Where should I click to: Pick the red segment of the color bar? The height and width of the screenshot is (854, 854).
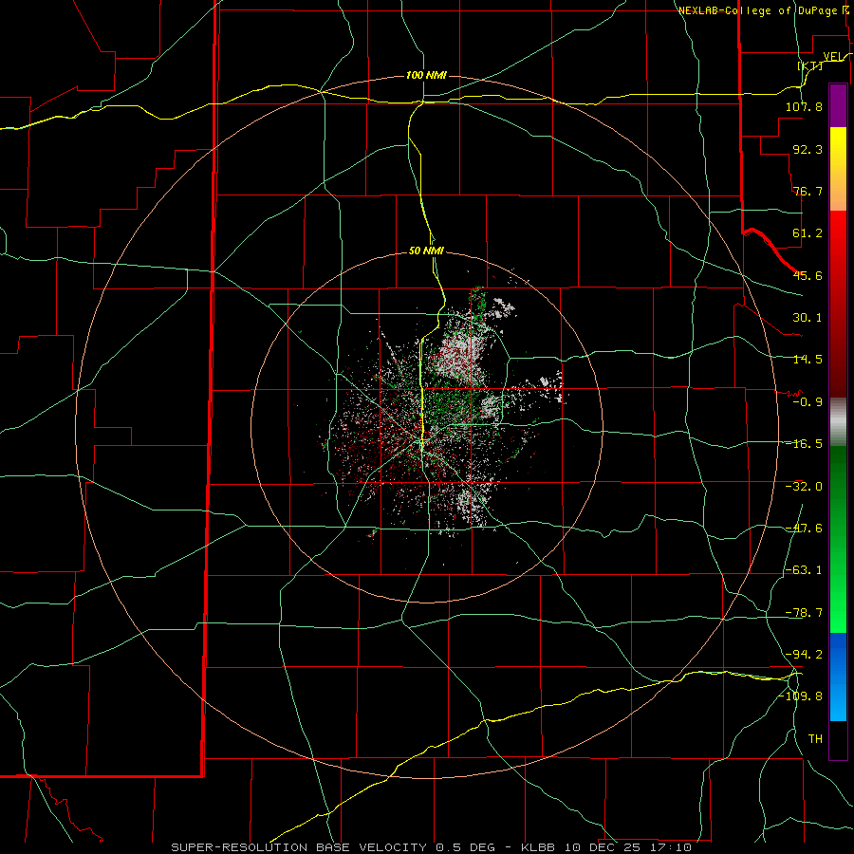(838, 304)
